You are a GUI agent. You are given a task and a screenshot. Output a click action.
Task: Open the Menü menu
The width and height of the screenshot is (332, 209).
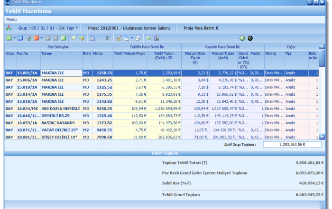(11, 19)
